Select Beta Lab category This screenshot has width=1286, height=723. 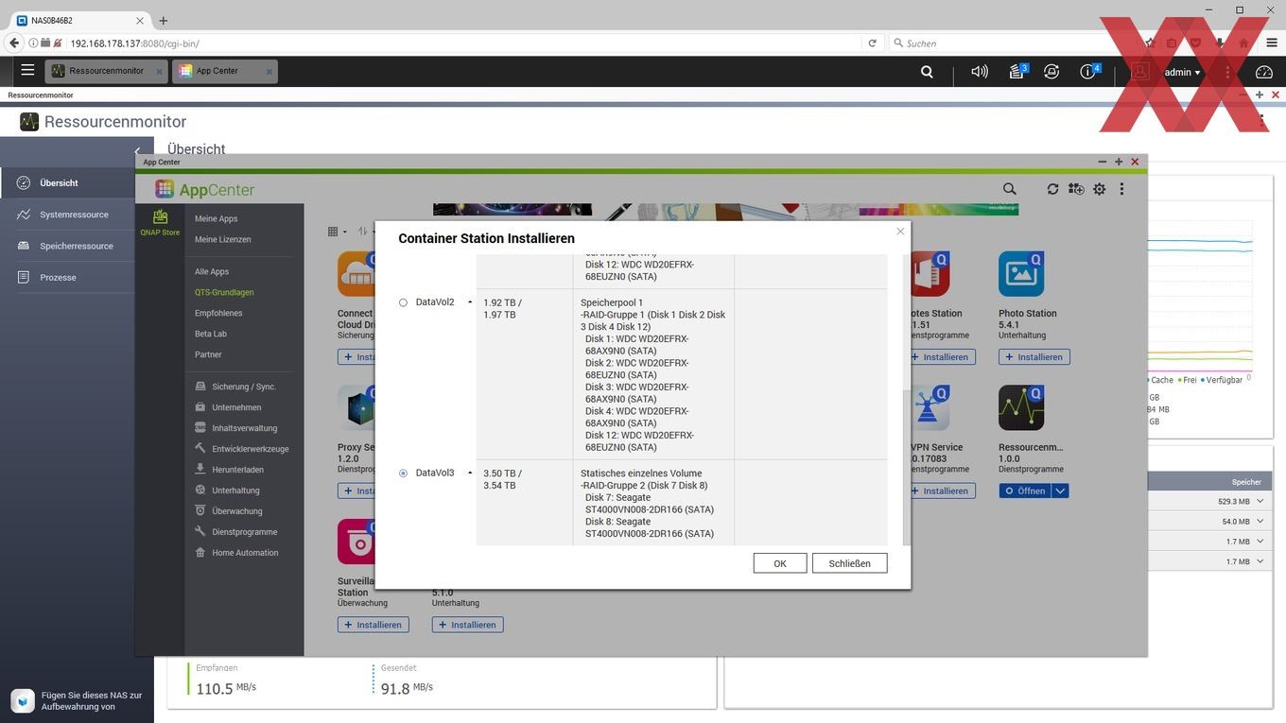(x=211, y=334)
